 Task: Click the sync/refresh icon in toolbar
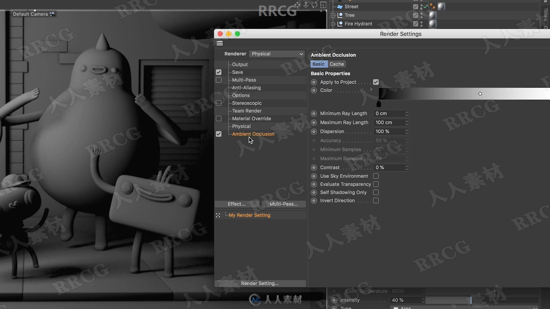314,5
